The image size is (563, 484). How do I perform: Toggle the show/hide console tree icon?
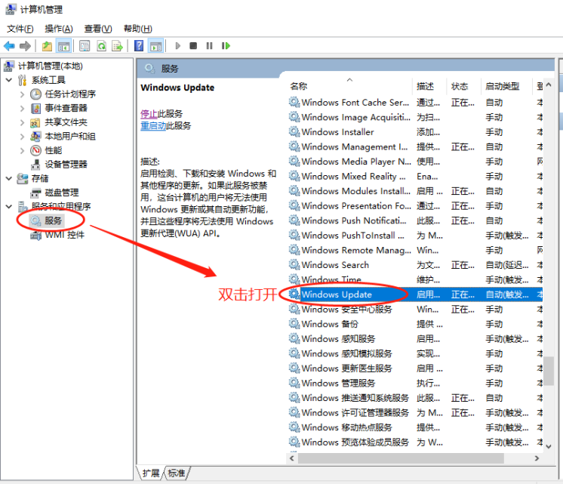click(63, 46)
